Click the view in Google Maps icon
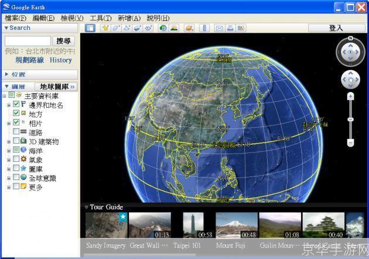The image size is (369, 259). [241, 28]
